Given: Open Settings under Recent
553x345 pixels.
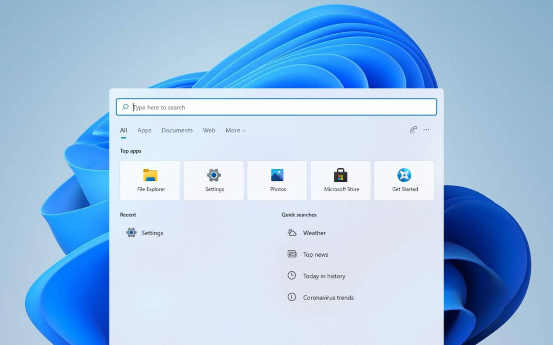Looking at the screenshot, I should point(145,233).
